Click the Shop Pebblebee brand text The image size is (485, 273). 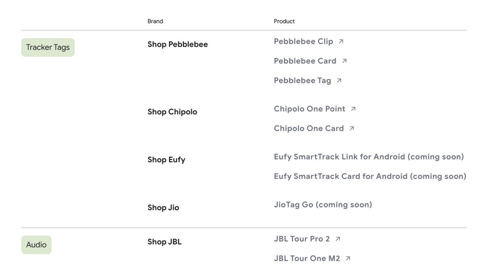pos(177,44)
